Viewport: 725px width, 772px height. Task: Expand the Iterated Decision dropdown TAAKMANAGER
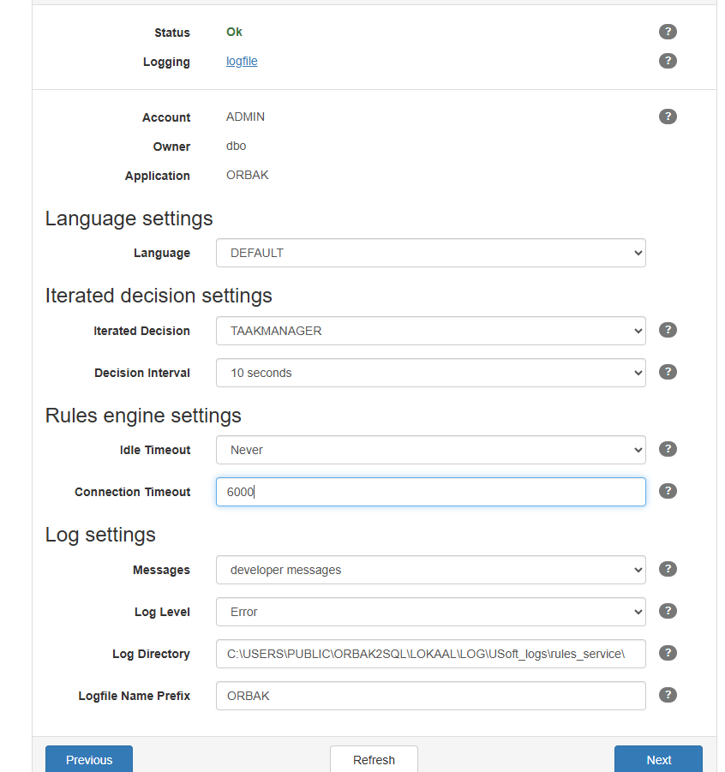430,331
